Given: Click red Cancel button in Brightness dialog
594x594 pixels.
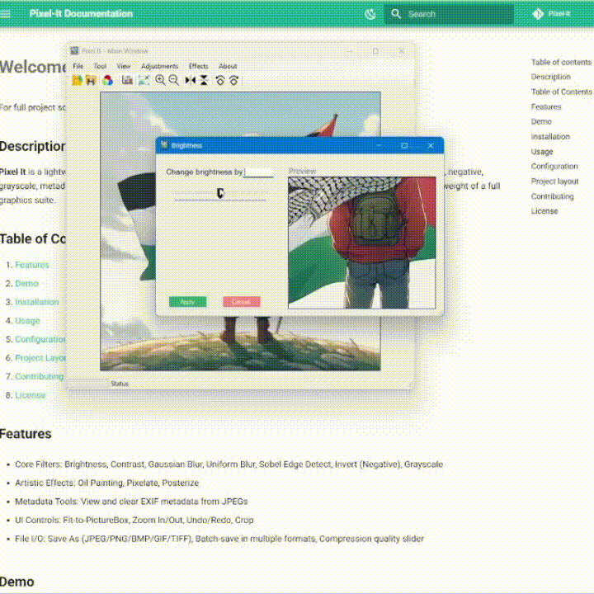Looking at the screenshot, I should pos(242,302).
